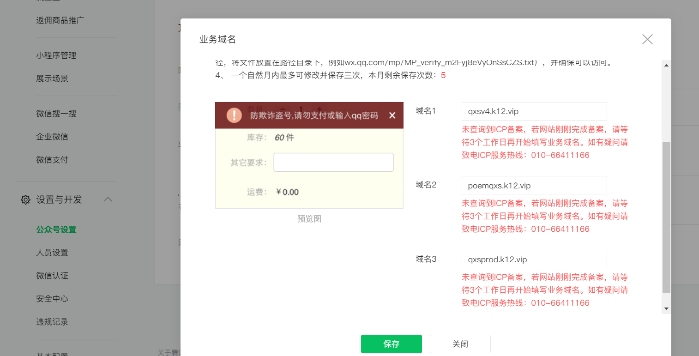Focus the 域名3 input field
The image size is (699, 356).
point(534,259)
